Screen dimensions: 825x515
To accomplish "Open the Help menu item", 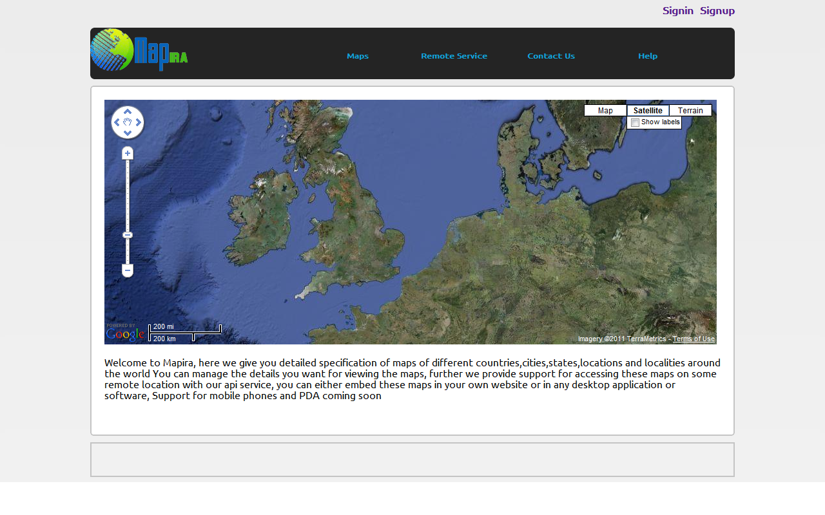I will 648,56.
